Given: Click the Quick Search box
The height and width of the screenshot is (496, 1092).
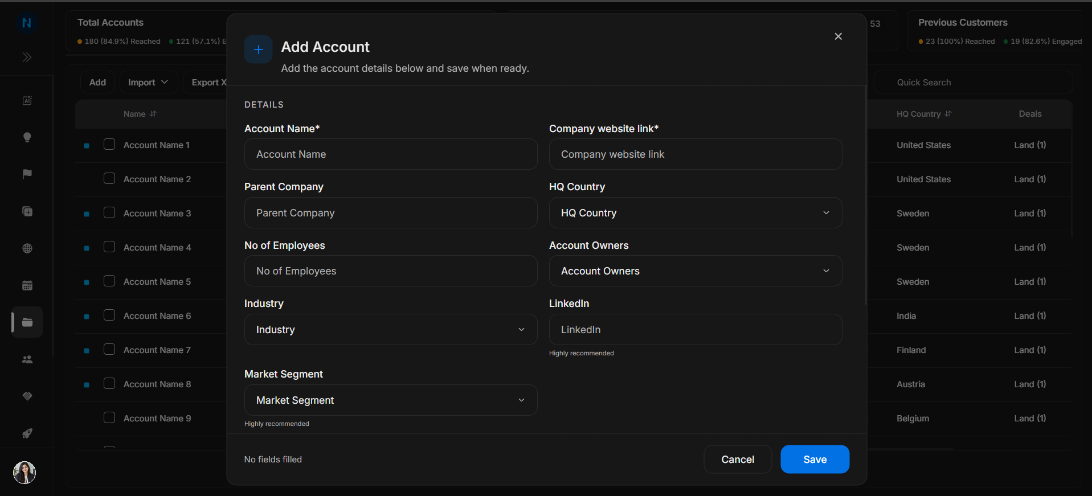Looking at the screenshot, I should point(973,83).
